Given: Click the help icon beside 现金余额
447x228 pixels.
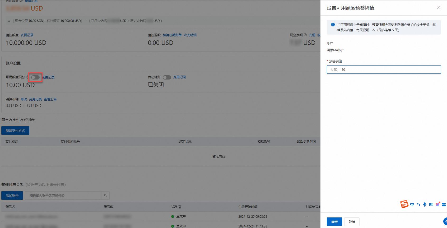Looking at the screenshot, I should [305, 35].
